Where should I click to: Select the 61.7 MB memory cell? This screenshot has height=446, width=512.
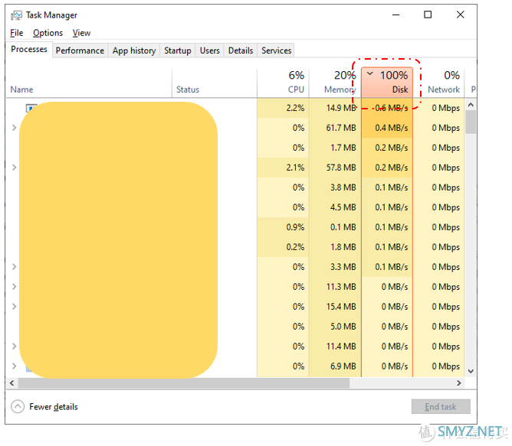pos(335,128)
